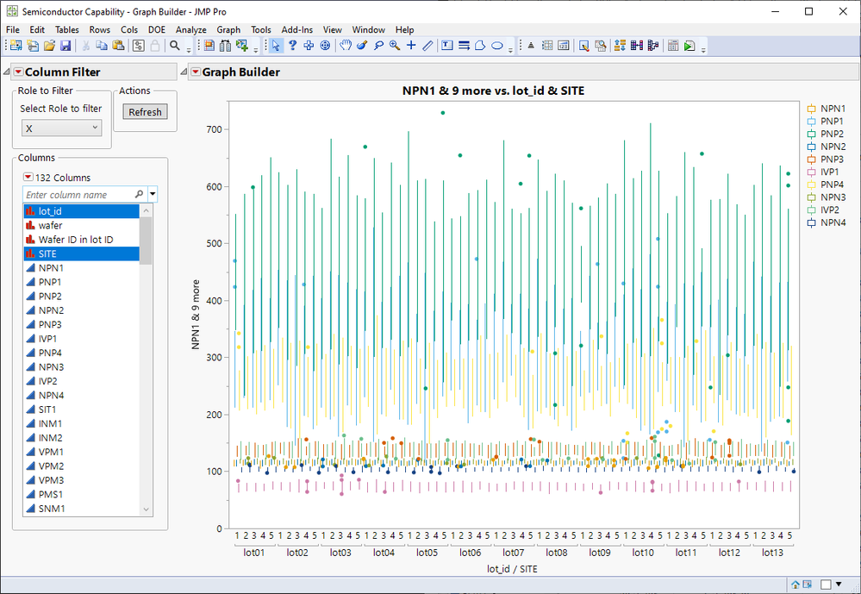This screenshot has height=594, width=861.
Task: Select the lasso tool
Action: point(378,46)
